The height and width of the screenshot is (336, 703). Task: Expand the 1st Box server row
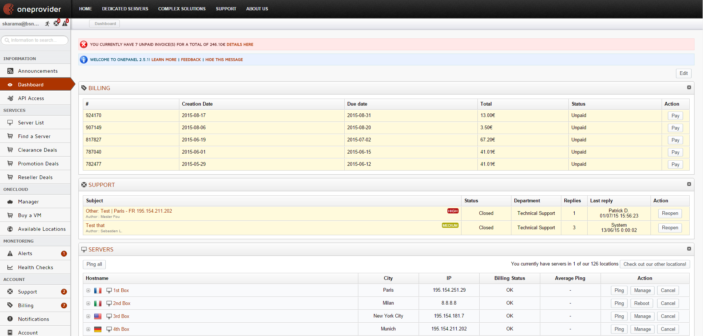coord(88,291)
